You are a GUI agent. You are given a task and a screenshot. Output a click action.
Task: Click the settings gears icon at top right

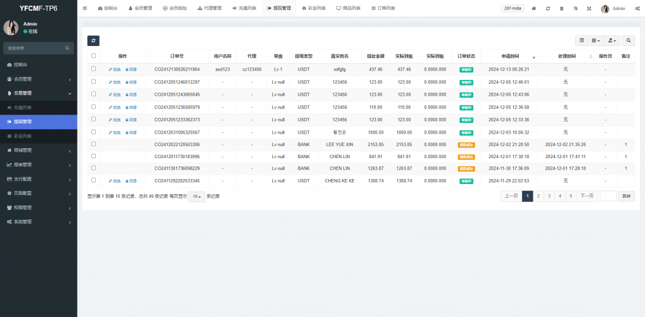coord(637,9)
